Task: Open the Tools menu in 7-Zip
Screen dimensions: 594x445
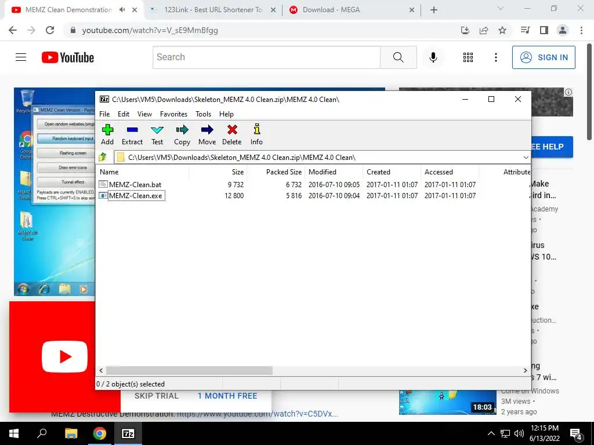Action: click(203, 114)
